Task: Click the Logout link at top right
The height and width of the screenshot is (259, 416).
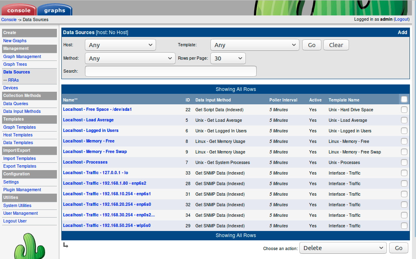Action: (401, 19)
